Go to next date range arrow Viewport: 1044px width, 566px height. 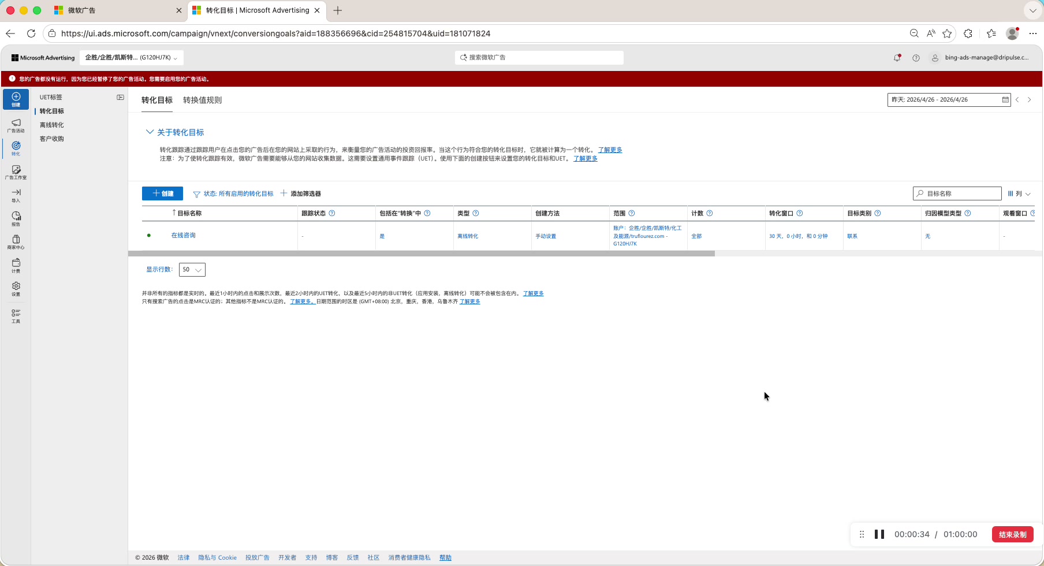1029,100
